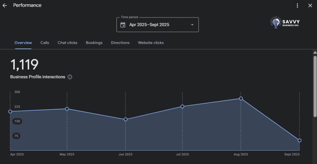
Task: Select the Jul 2025 data point
Action: click(182, 106)
